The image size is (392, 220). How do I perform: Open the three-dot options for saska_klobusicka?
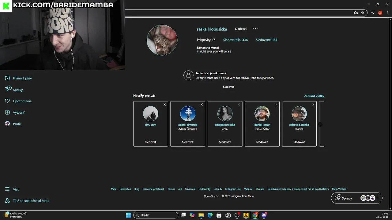pos(255,29)
